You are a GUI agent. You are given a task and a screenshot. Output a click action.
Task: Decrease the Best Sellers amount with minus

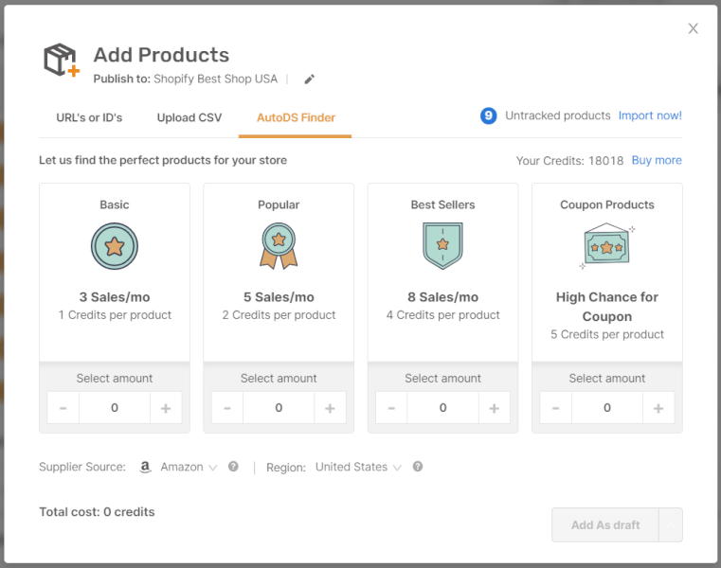pyautogui.click(x=391, y=408)
